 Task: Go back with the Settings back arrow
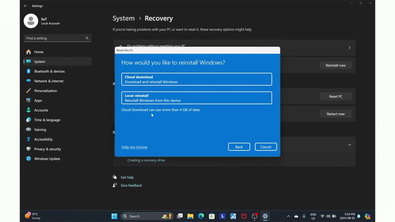click(x=26, y=6)
